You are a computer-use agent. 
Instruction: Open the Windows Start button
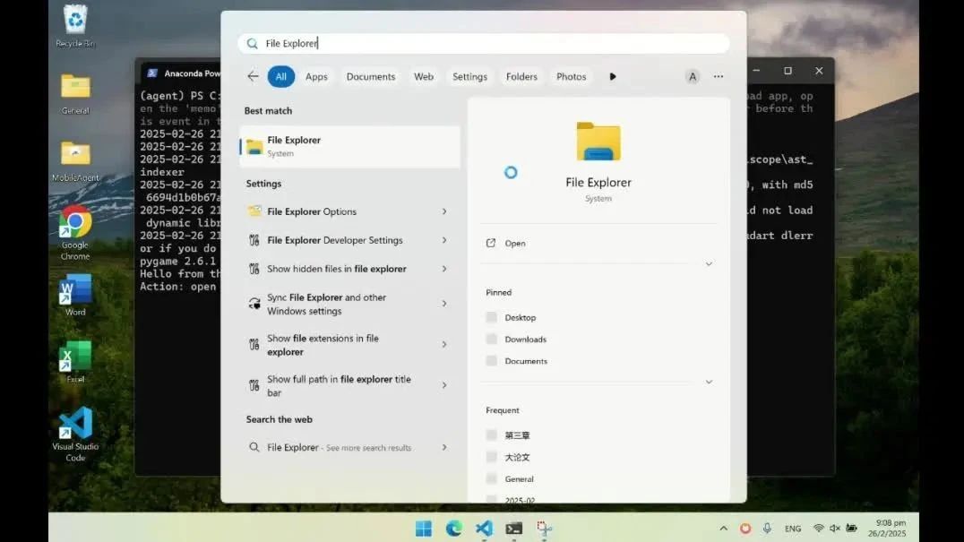pyautogui.click(x=423, y=528)
